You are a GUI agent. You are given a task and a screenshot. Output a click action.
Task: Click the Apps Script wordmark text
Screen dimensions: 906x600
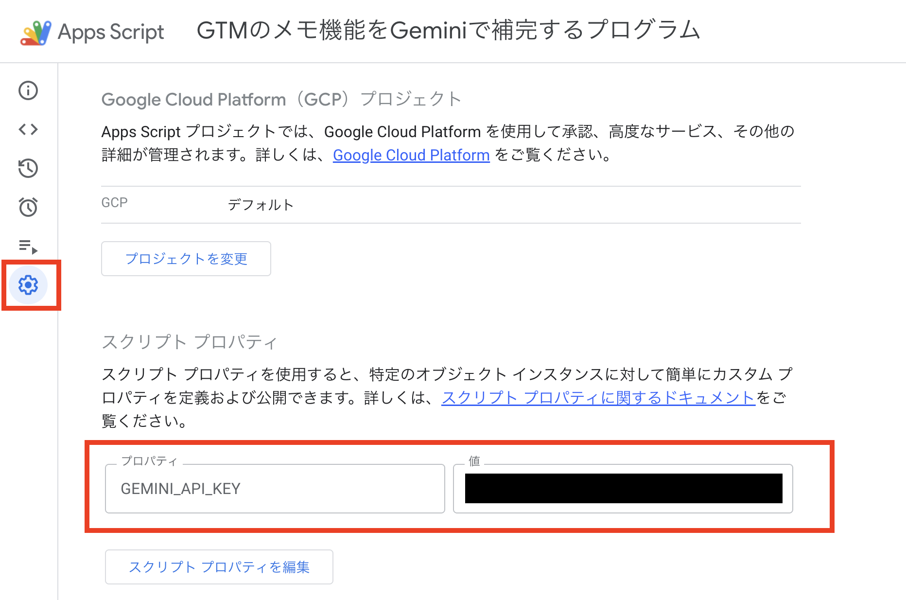(x=111, y=33)
